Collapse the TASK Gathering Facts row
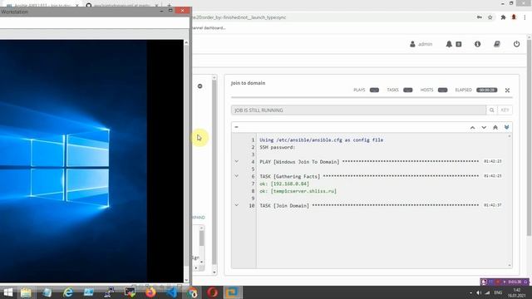The height and width of the screenshot is (299, 532). pyautogui.click(x=236, y=176)
